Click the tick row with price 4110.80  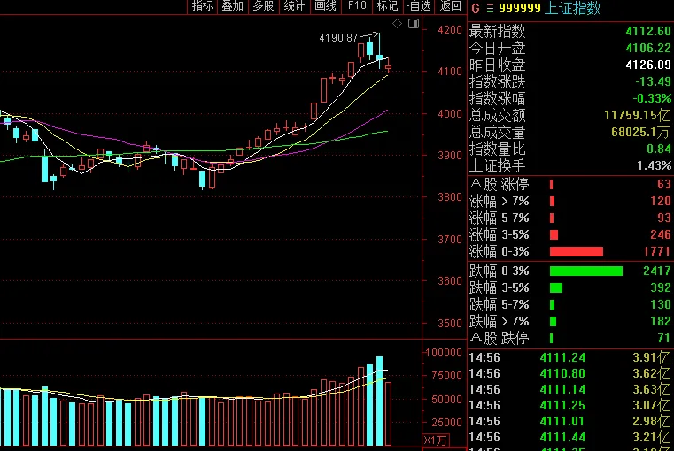569,373
